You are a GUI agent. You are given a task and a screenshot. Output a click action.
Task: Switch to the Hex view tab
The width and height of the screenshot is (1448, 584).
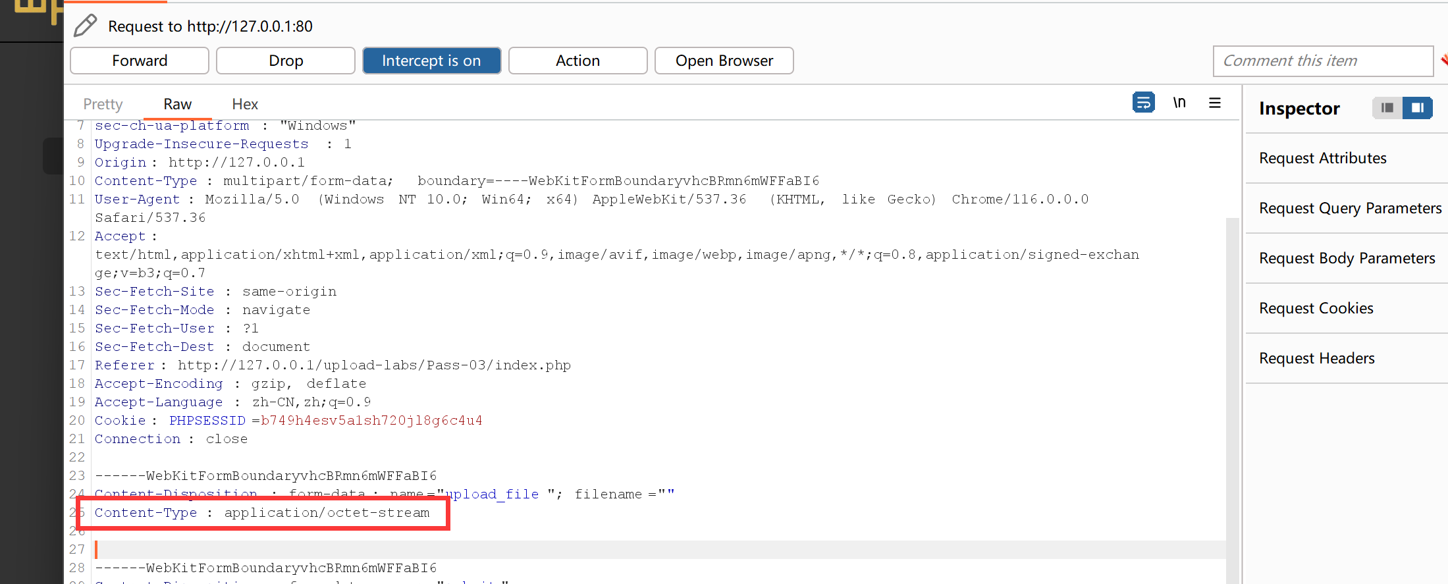click(245, 104)
